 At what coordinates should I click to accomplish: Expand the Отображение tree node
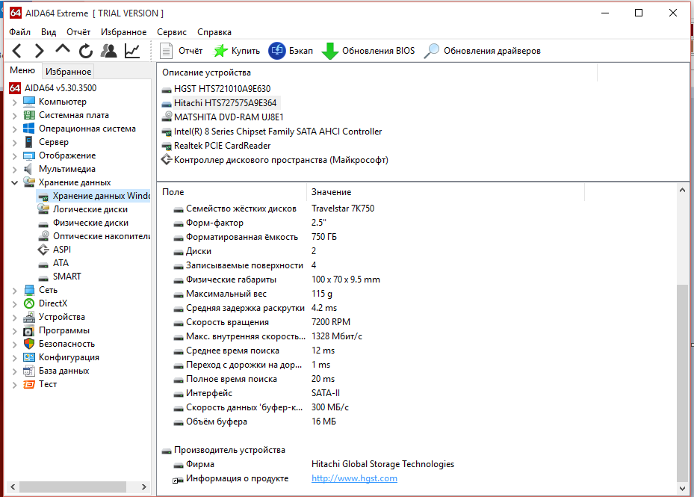point(14,156)
